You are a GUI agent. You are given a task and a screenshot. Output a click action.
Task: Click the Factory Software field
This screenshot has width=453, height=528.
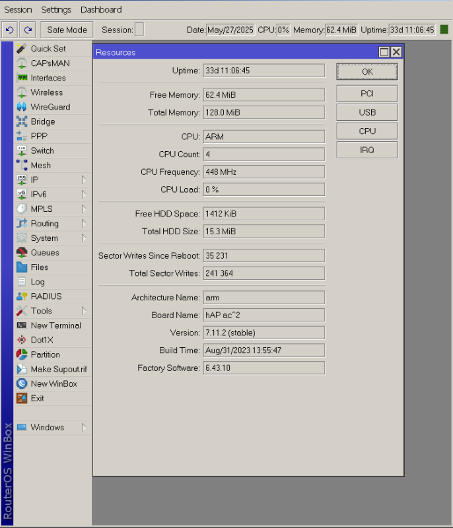tap(264, 368)
